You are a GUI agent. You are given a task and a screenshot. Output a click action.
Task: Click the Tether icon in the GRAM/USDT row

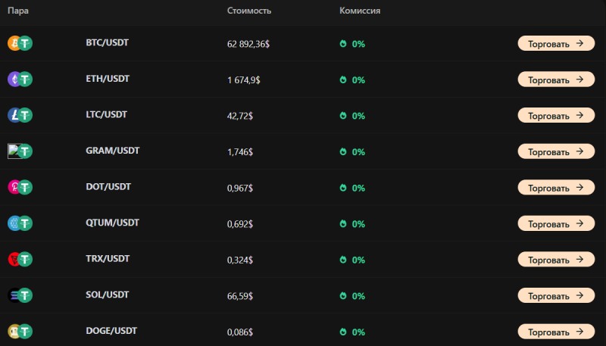25,151
